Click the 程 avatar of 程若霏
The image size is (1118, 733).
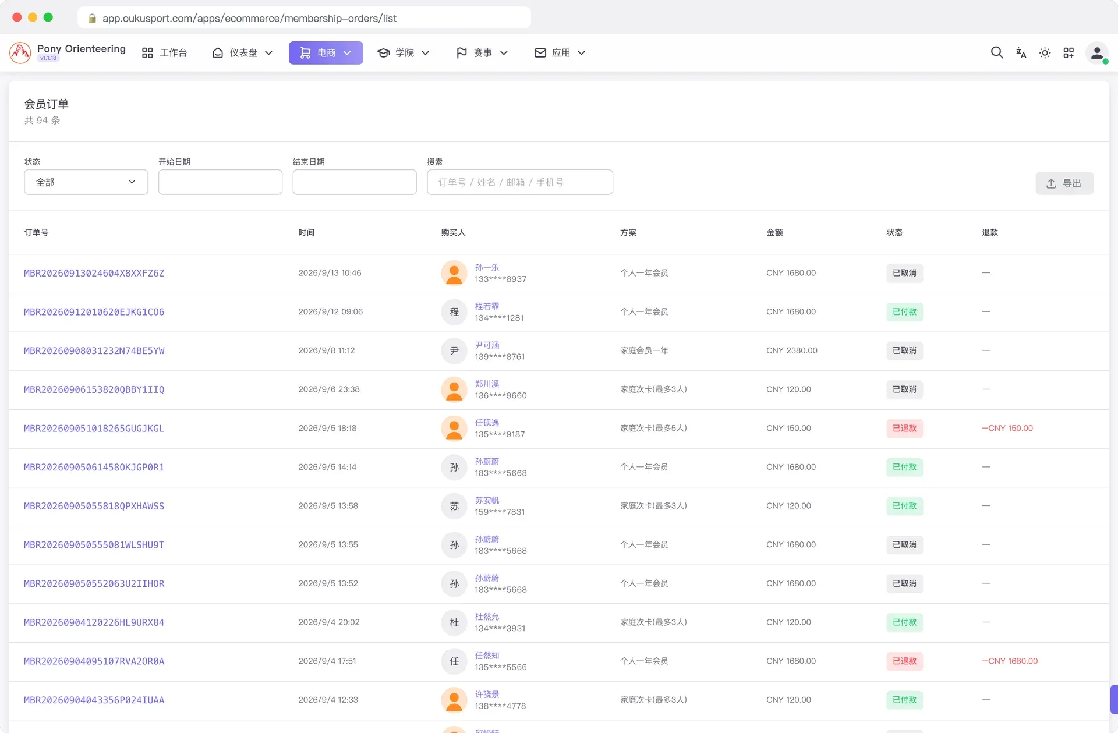coord(454,312)
